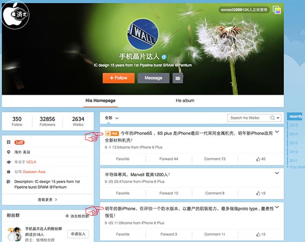Expand the search options arrow
Viewport: 305px width, 242px height.
click(278, 118)
